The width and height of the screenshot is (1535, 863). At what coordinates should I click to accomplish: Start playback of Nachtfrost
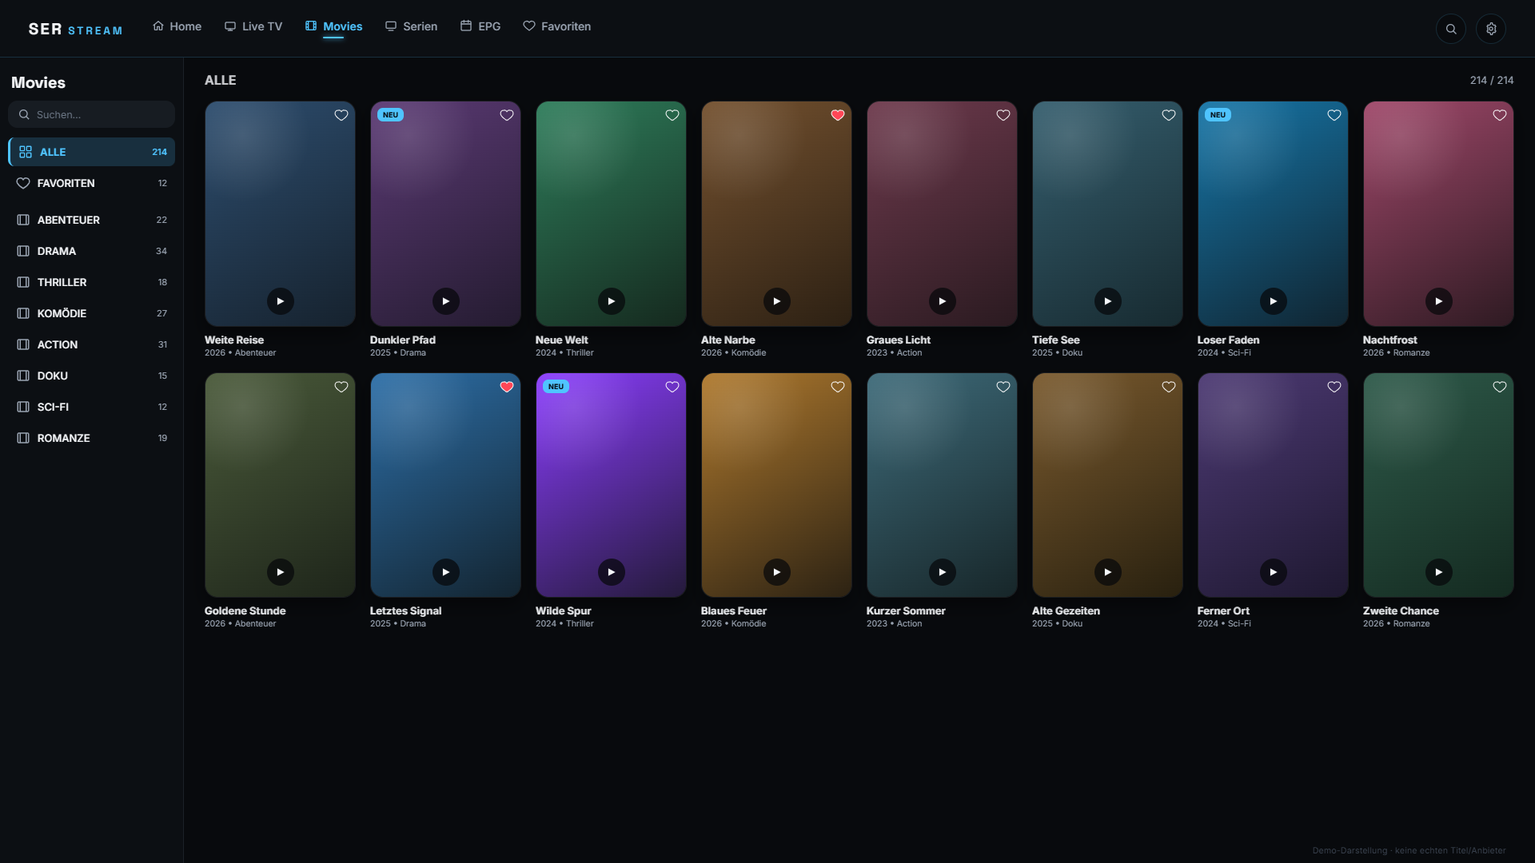[x=1438, y=301]
